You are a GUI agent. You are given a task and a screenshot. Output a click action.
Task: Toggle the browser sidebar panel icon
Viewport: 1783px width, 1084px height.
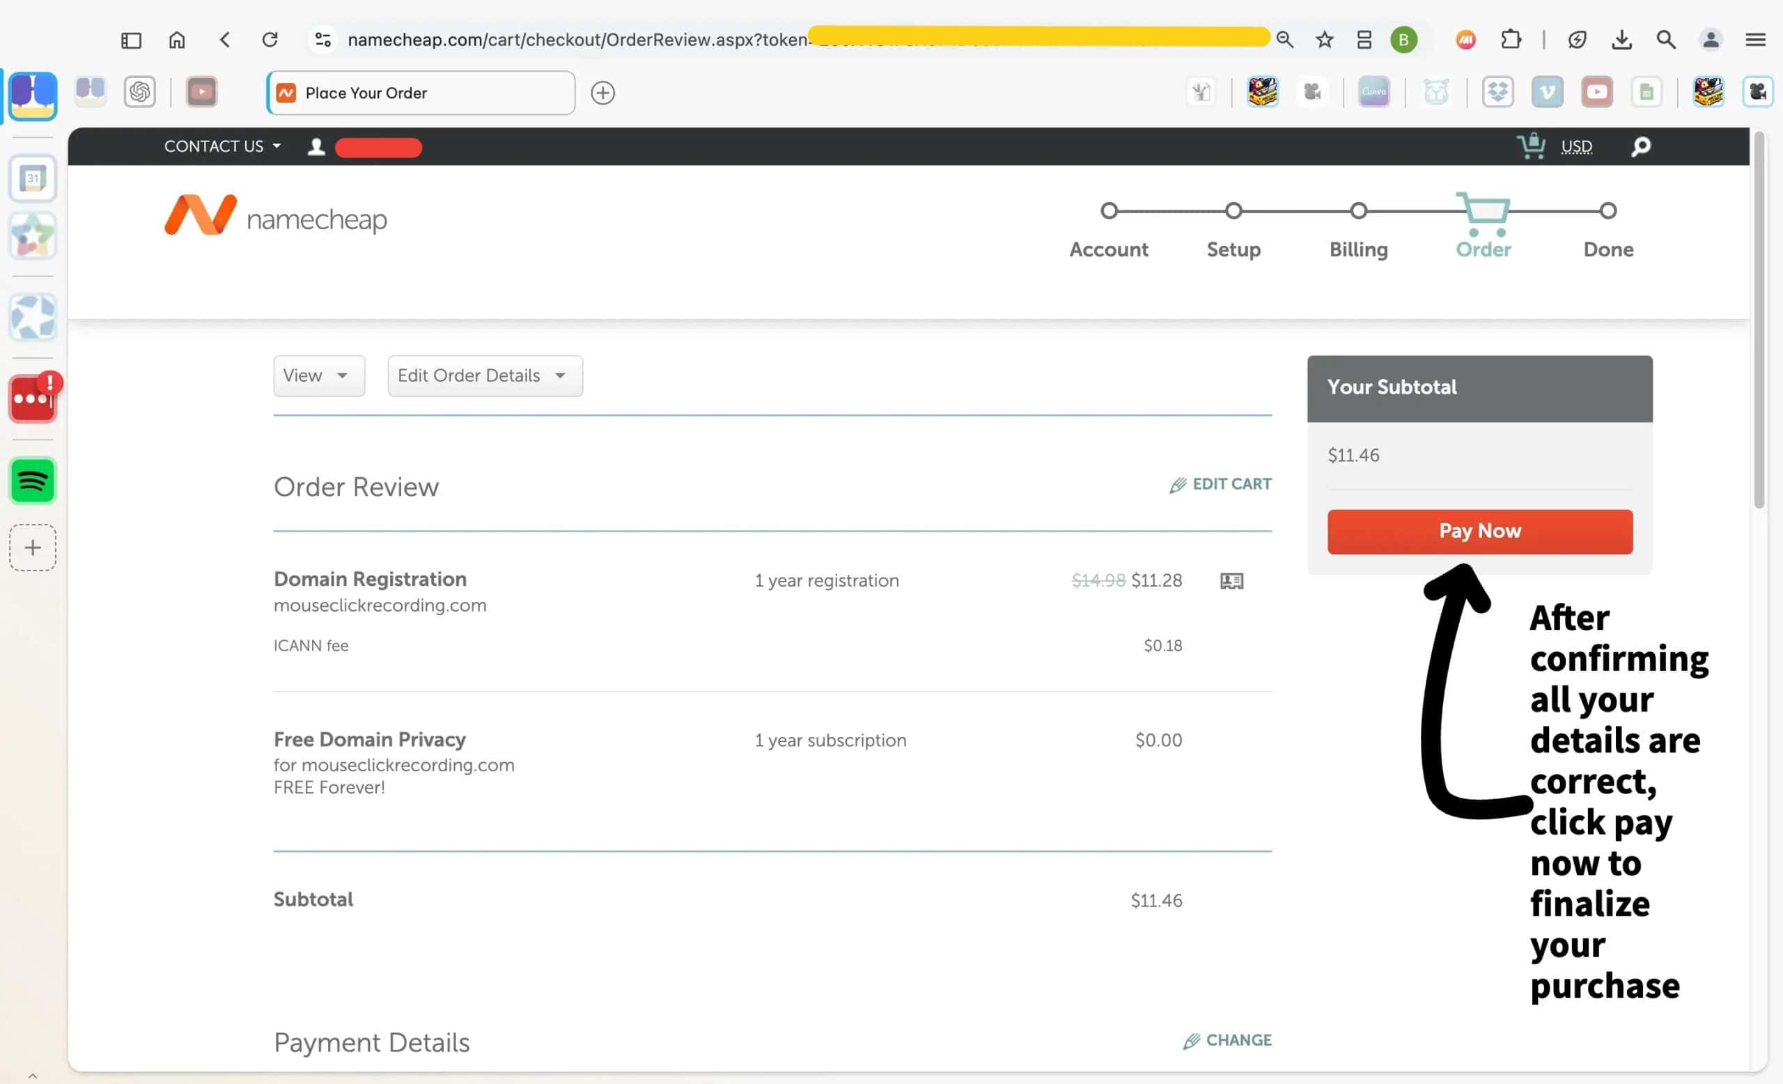[131, 40]
